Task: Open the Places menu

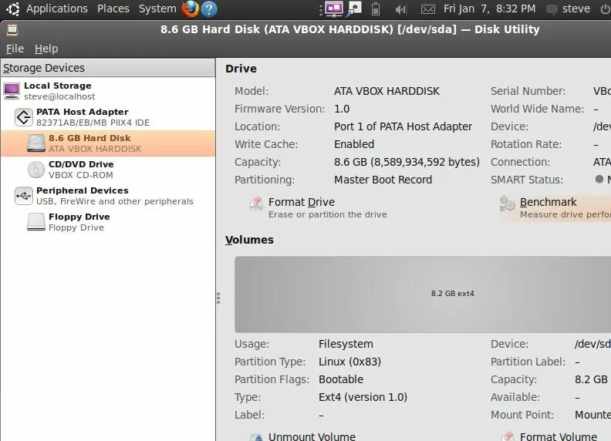Action: [113, 8]
